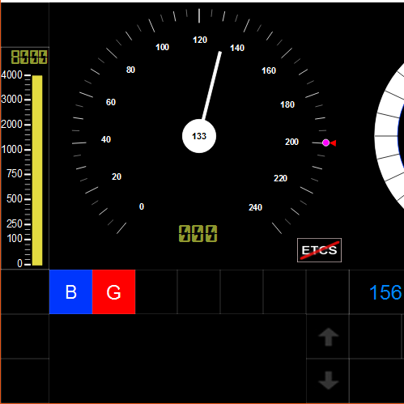Click the 4000 scale label
The image size is (404, 404).
click(x=11, y=74)
